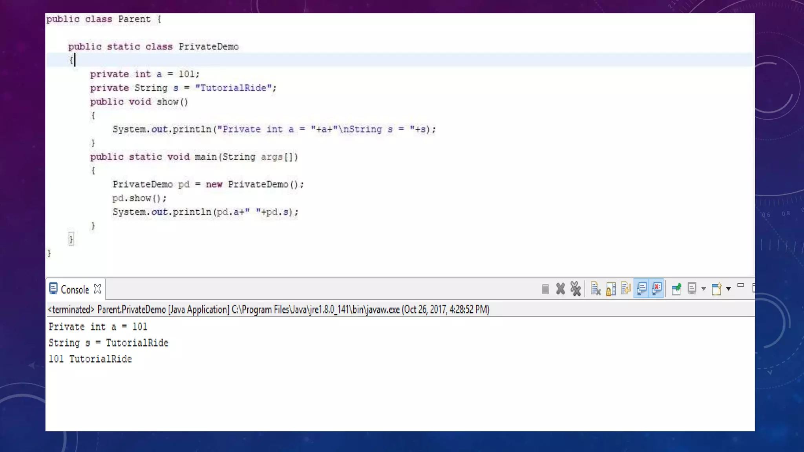
Task: Toggle Scroll Lock padlock icon
Action: pyautogui.click(x=611, y=289)
